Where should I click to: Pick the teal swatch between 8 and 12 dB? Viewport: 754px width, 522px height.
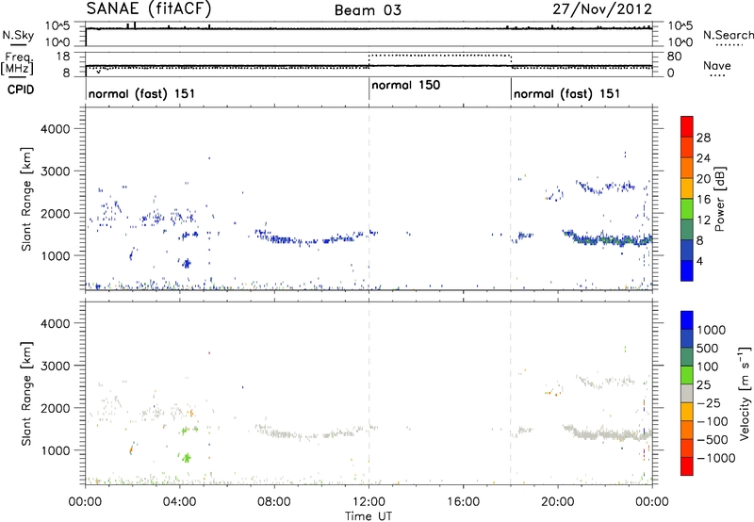(687, 229)
